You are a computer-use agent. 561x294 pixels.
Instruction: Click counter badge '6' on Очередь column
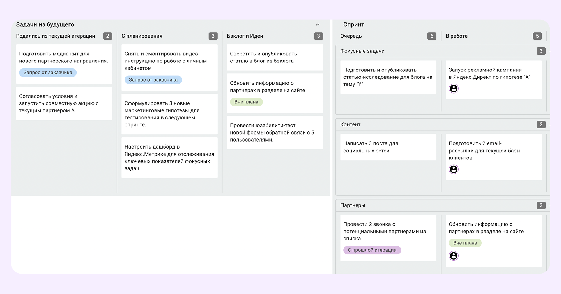[432, 36]
